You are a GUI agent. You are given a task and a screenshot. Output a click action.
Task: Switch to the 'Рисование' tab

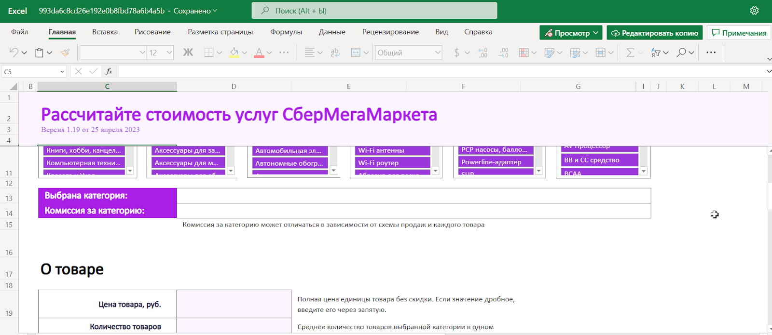tap(152, 32)
